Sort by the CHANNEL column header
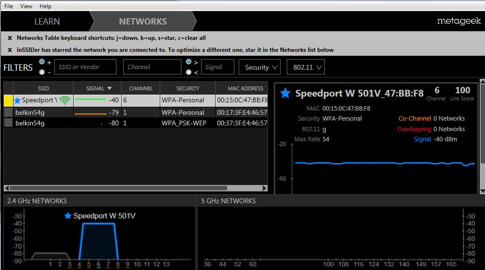Screen dimensions: 485x270 click(140, 88)
